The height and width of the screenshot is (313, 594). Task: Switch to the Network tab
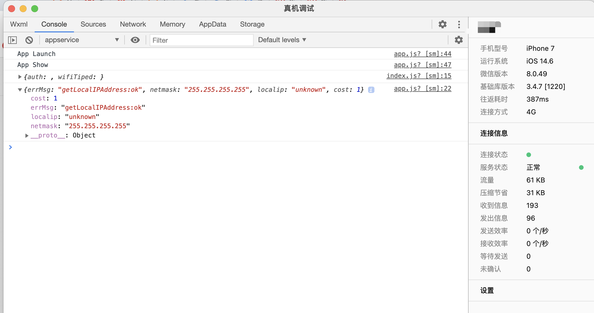click(x=133, y=24)
